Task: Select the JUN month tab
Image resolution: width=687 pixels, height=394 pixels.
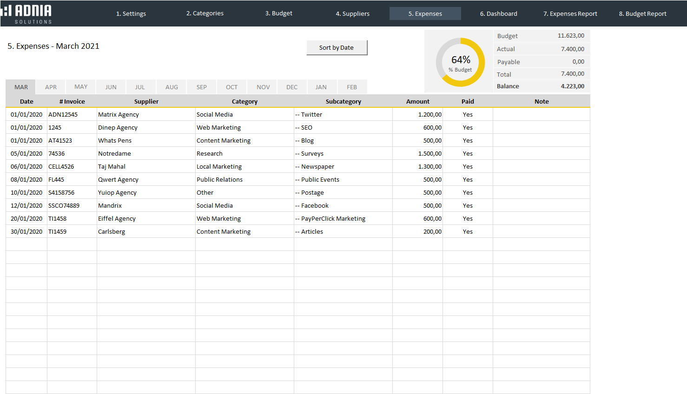Action: point(111,87)
